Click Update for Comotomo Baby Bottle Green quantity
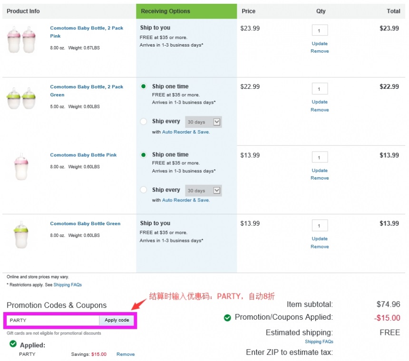The width and height of the screenshot is (409, 361). coord(320,238)
